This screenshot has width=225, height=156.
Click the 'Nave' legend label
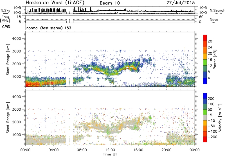click(214, 20)
